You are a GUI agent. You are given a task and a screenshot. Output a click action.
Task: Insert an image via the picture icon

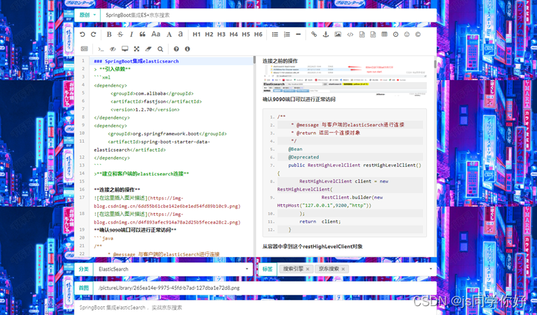point(338,34)
